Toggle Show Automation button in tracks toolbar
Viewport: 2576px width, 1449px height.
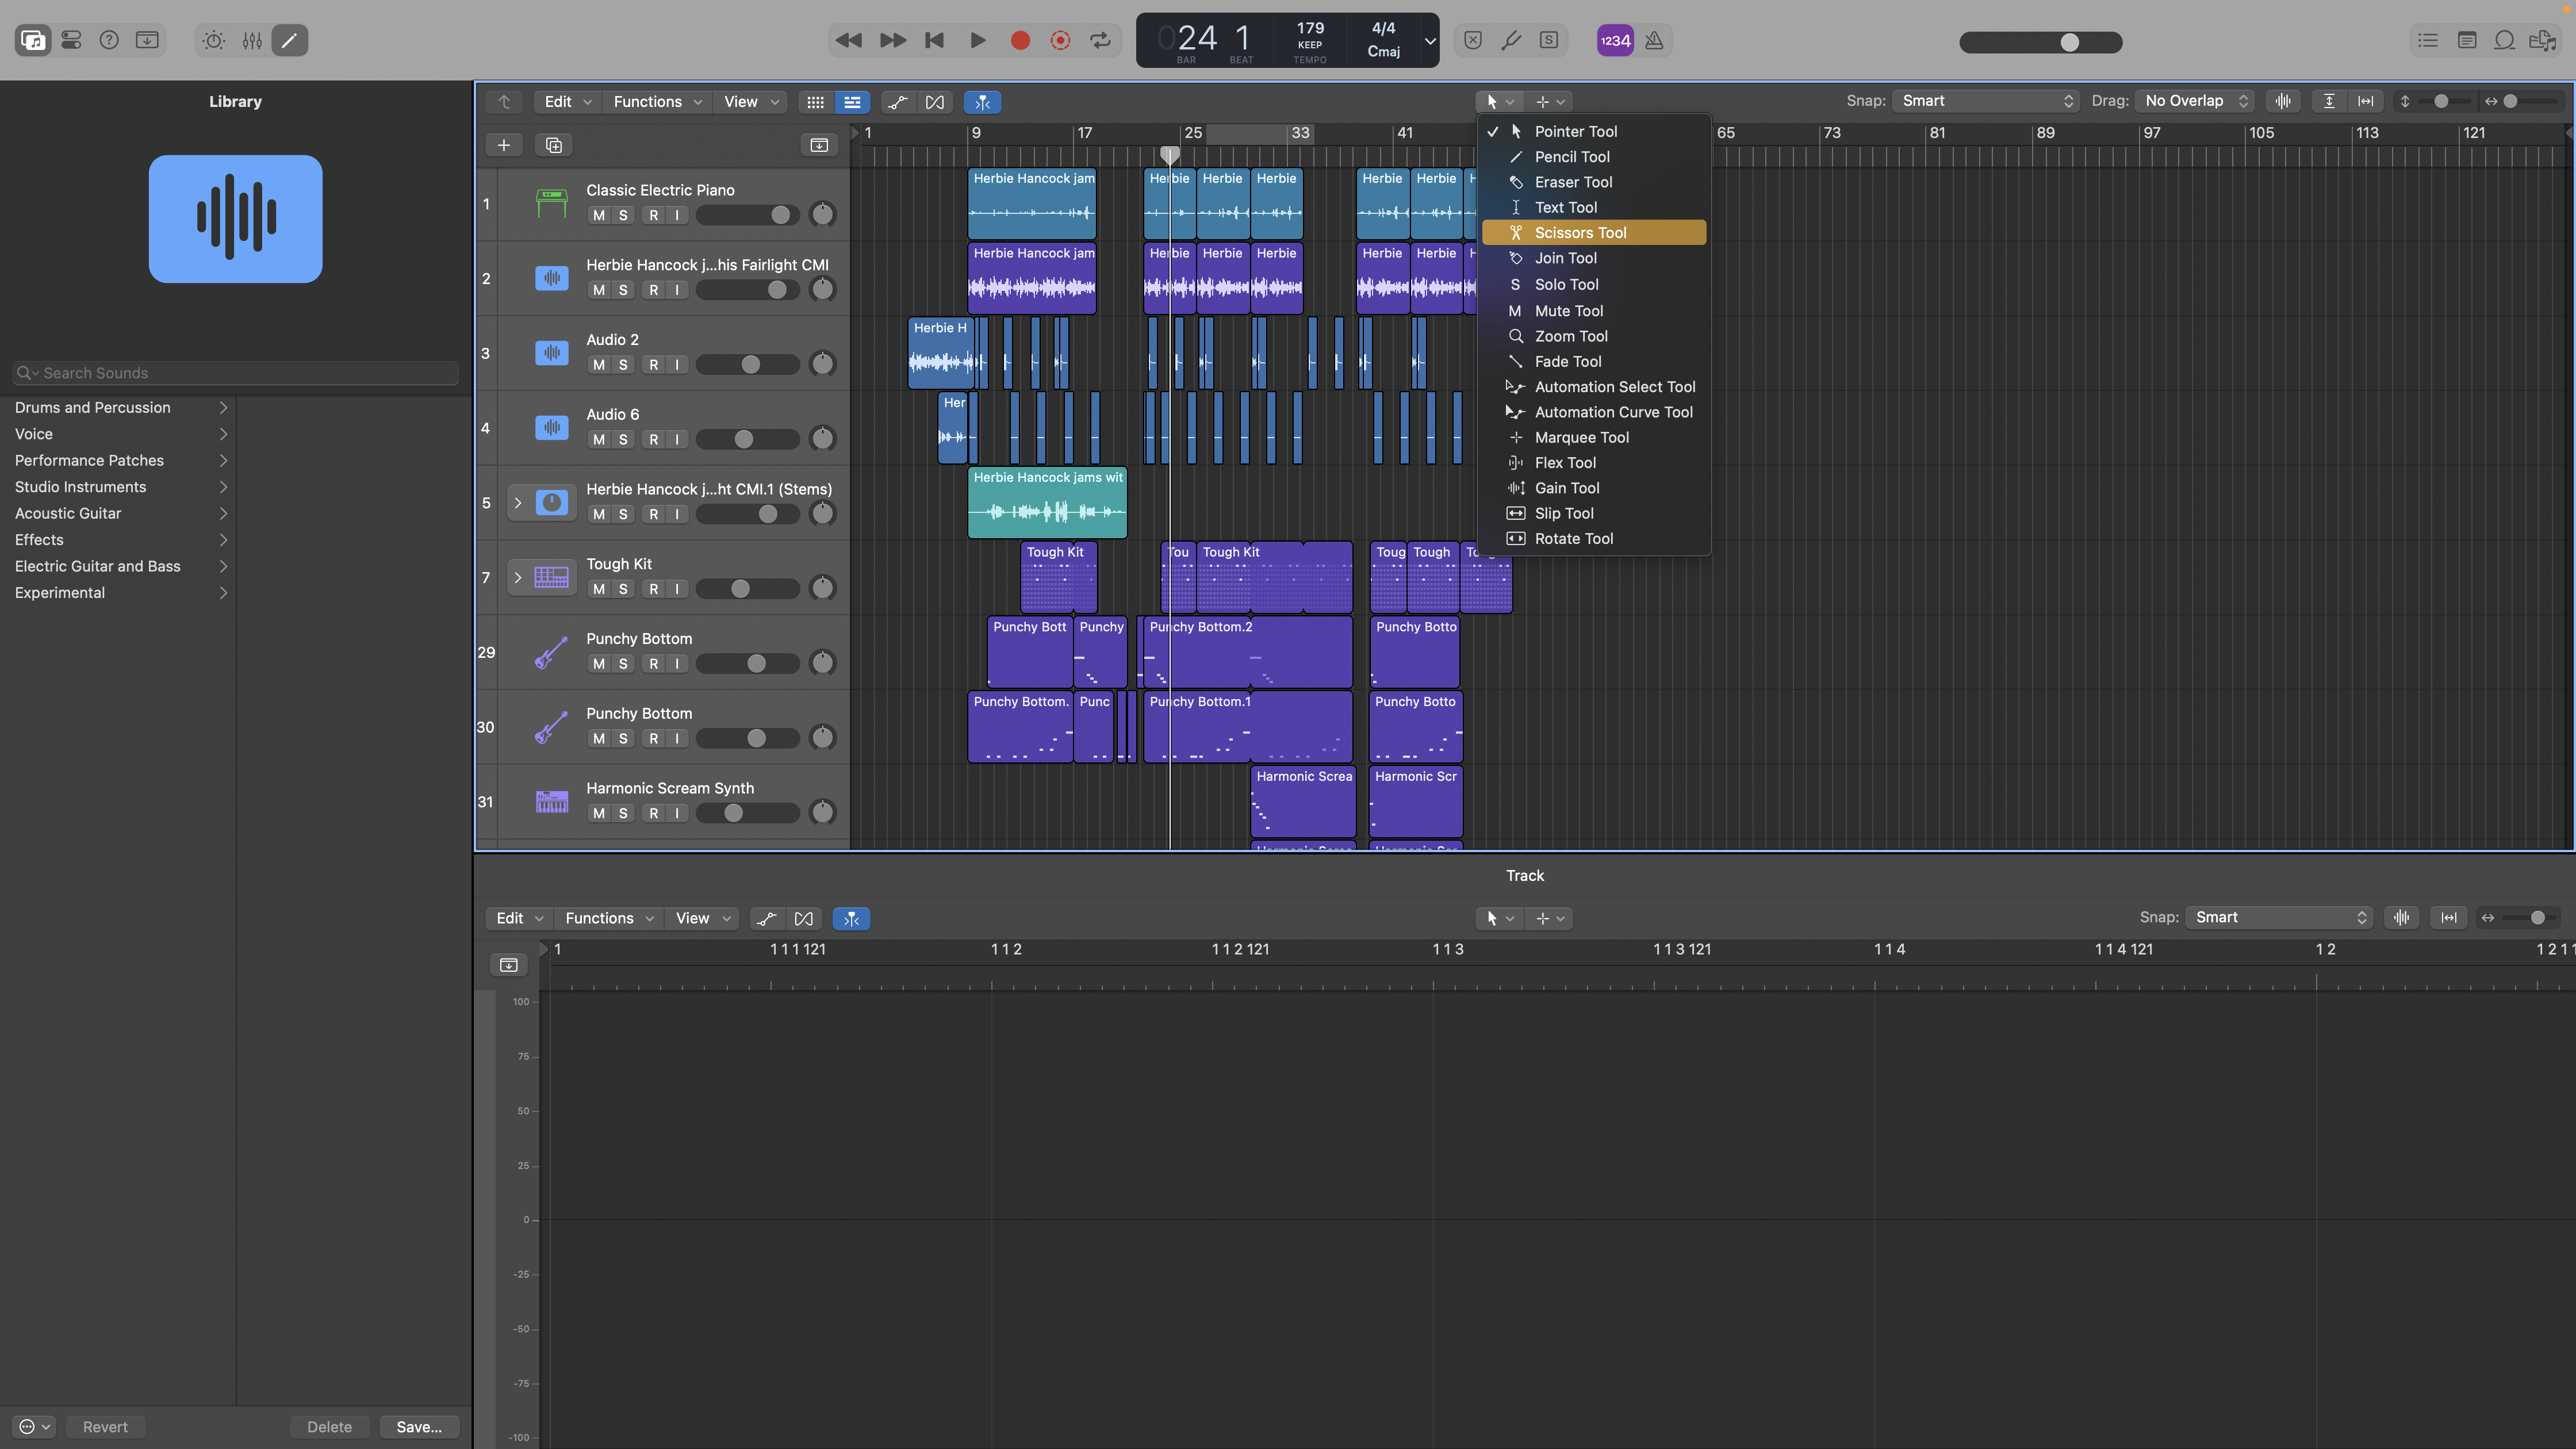897,102
